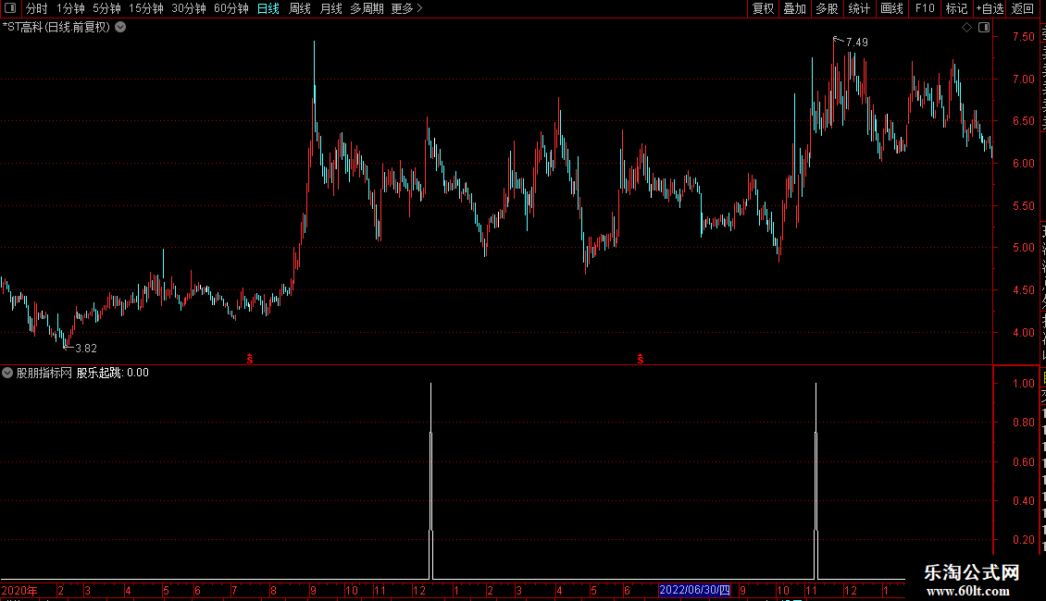1046x601 pixels.
Task: Click highlighted date 2022/06/30/四
Action: 694,590
